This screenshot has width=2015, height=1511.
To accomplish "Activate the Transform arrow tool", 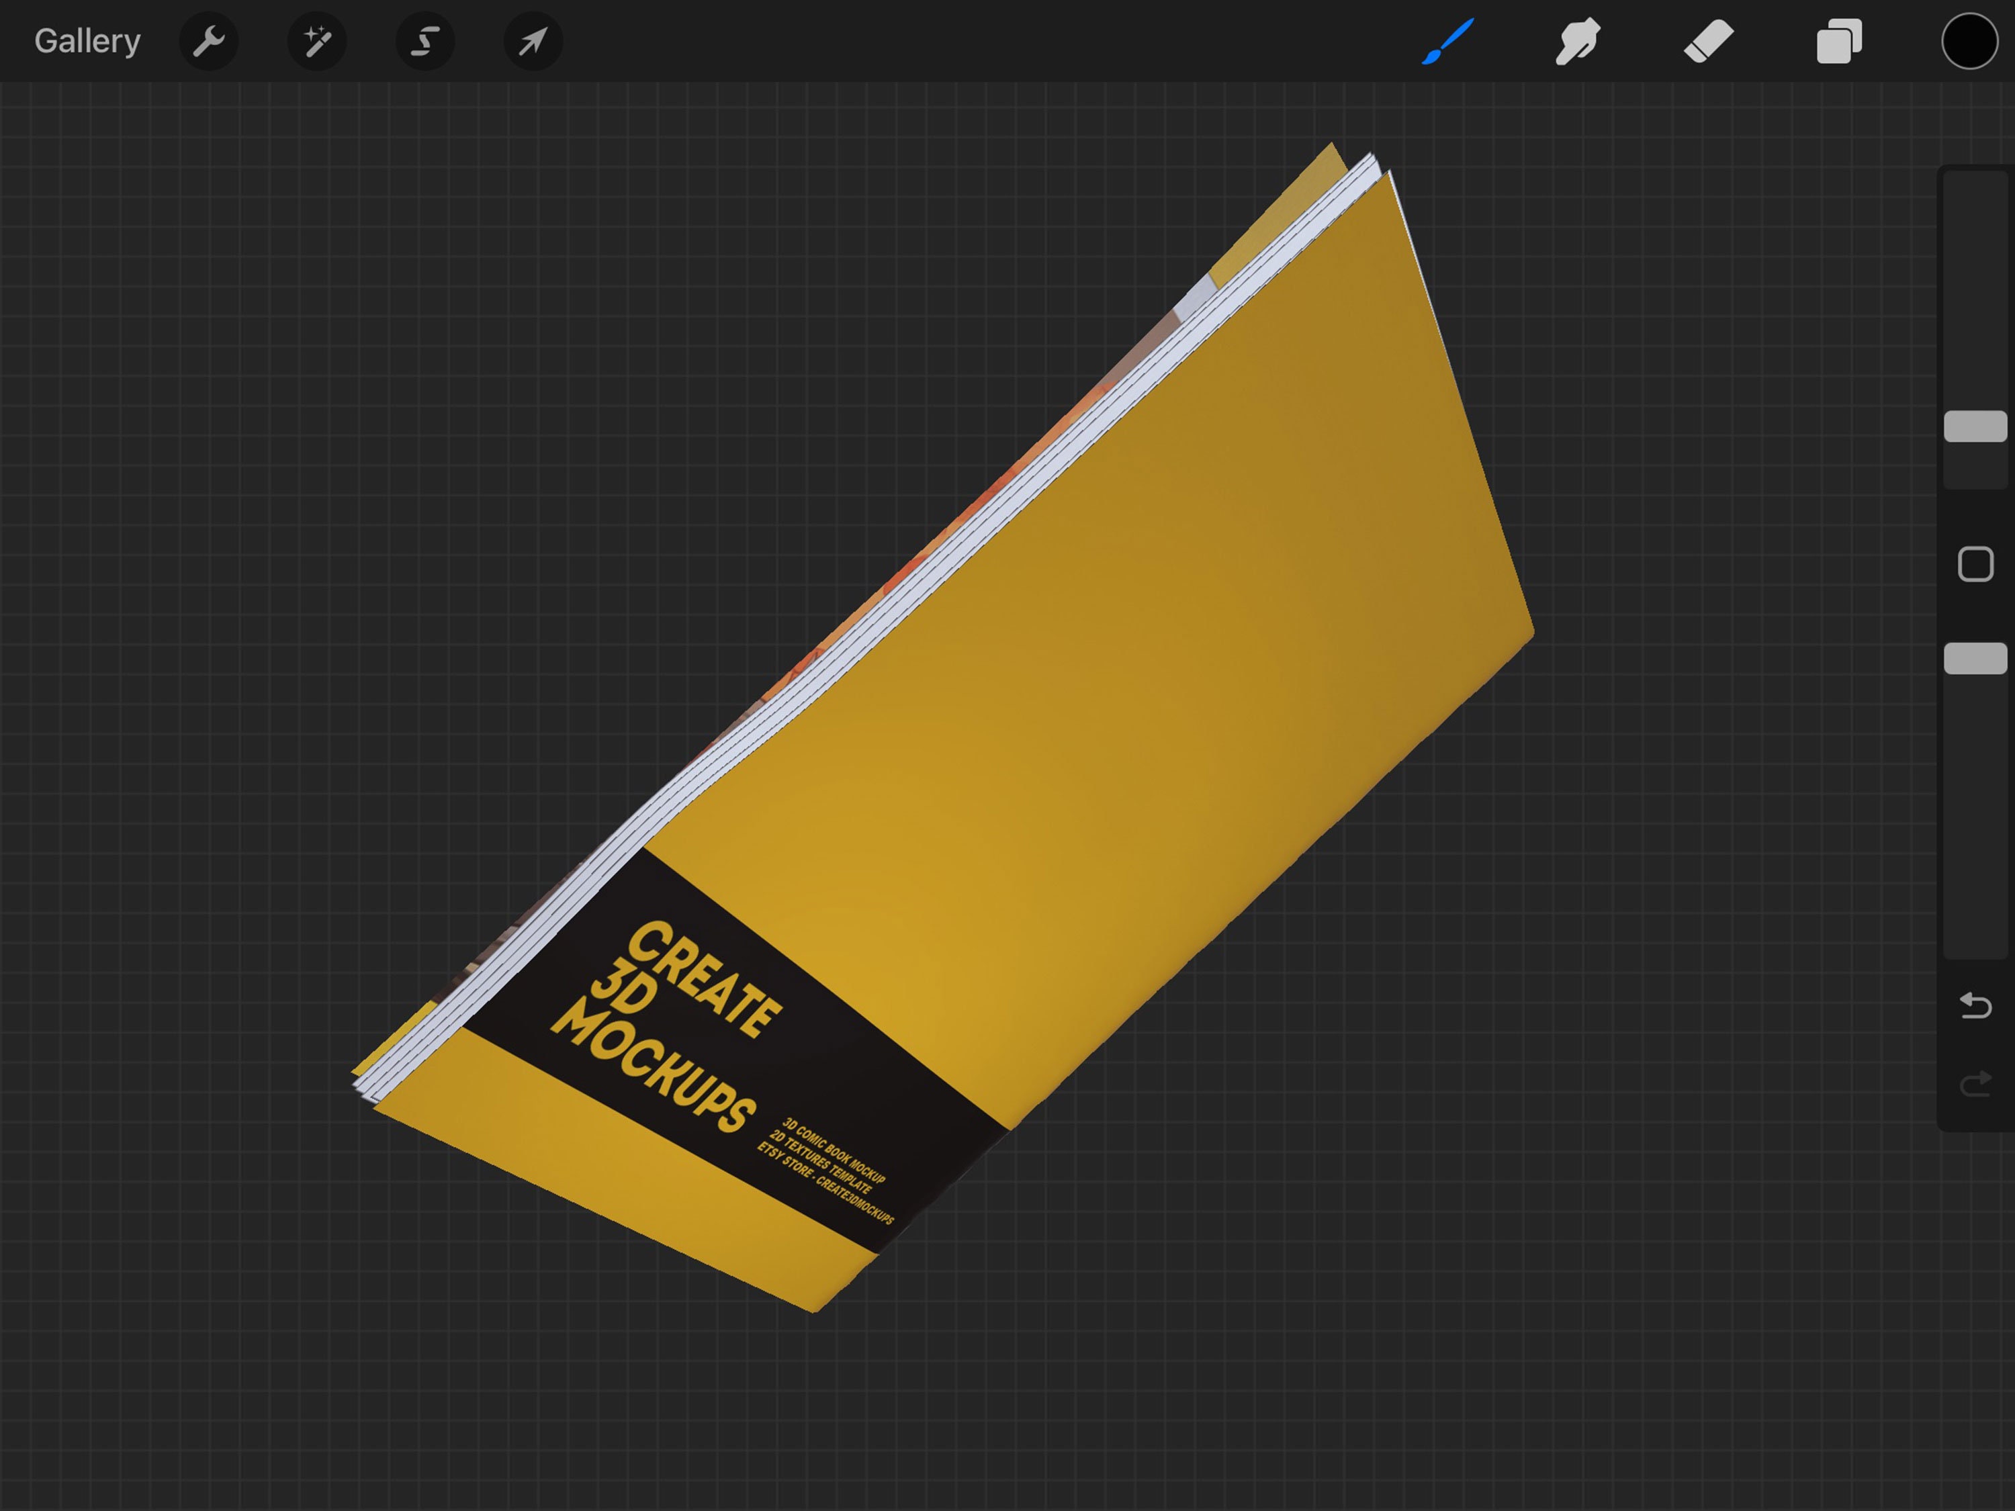I will click(533, 41).
